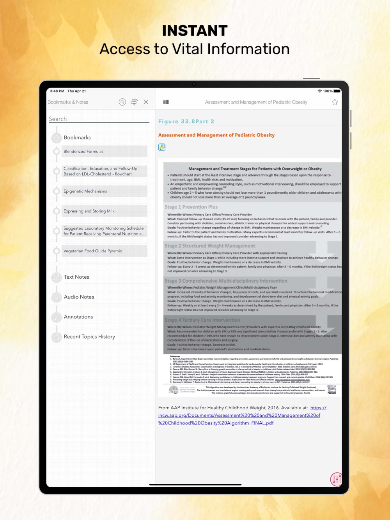Viewport: 390px width, 520px height.
Task: Open the figure image viewer icon
Action: click(162, 147)
